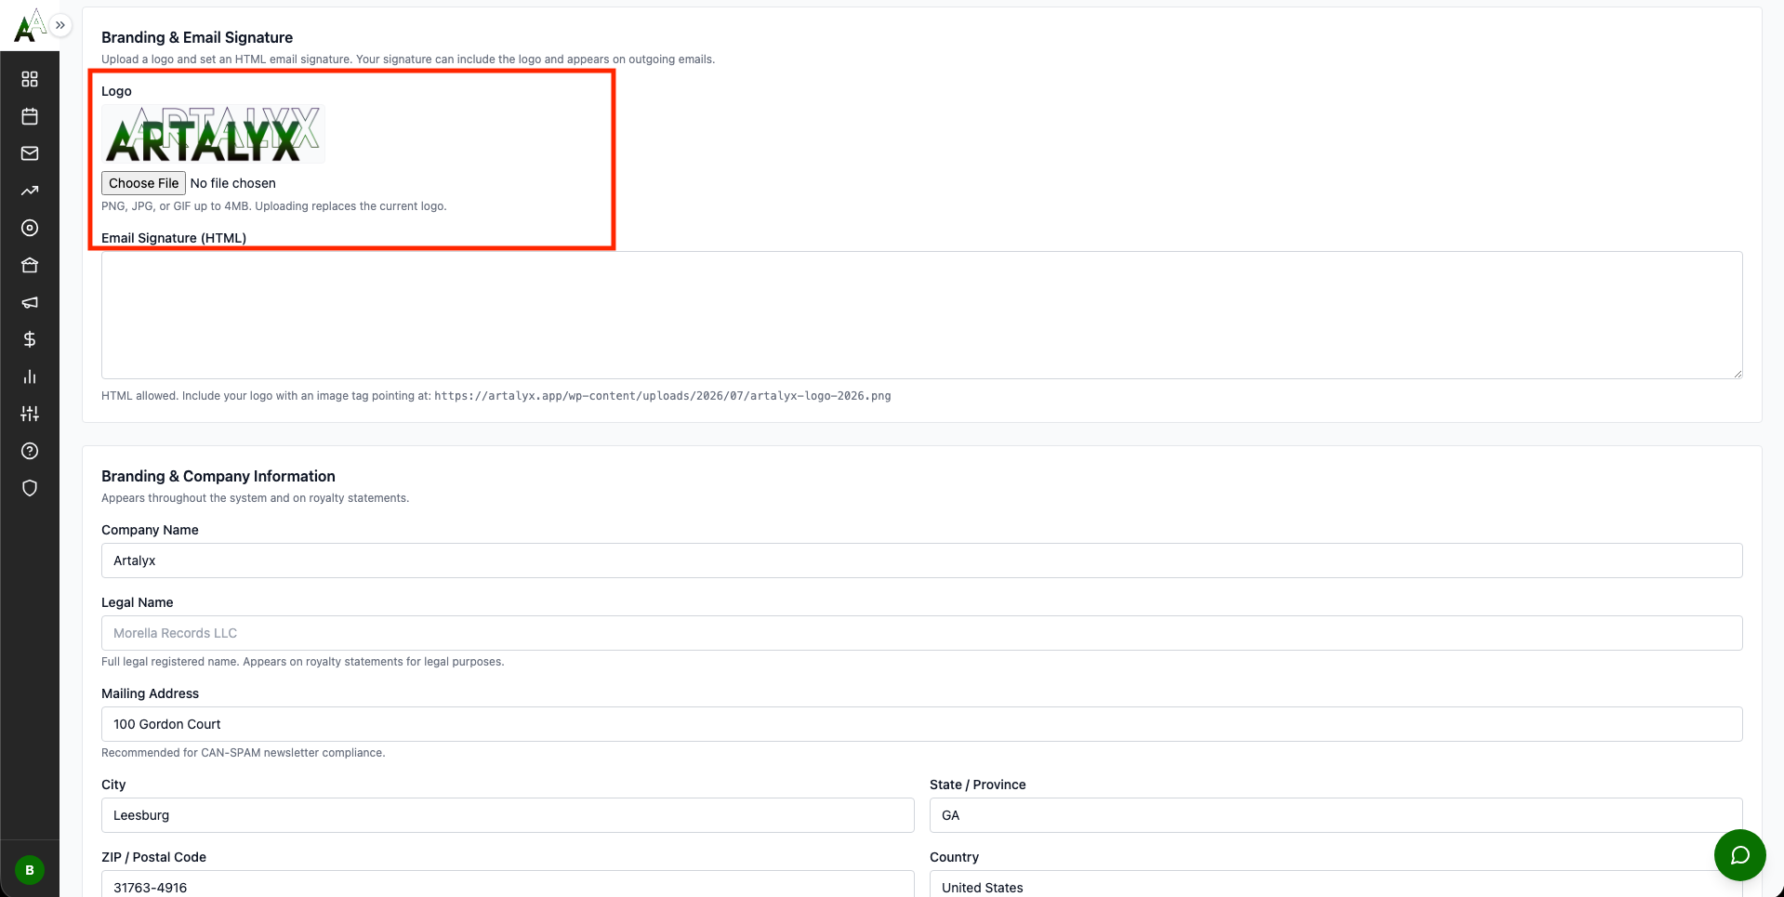Screen dimensions: 1784x897
Task: Click the Mailing Address field
Action: click(x=921, y=724)
